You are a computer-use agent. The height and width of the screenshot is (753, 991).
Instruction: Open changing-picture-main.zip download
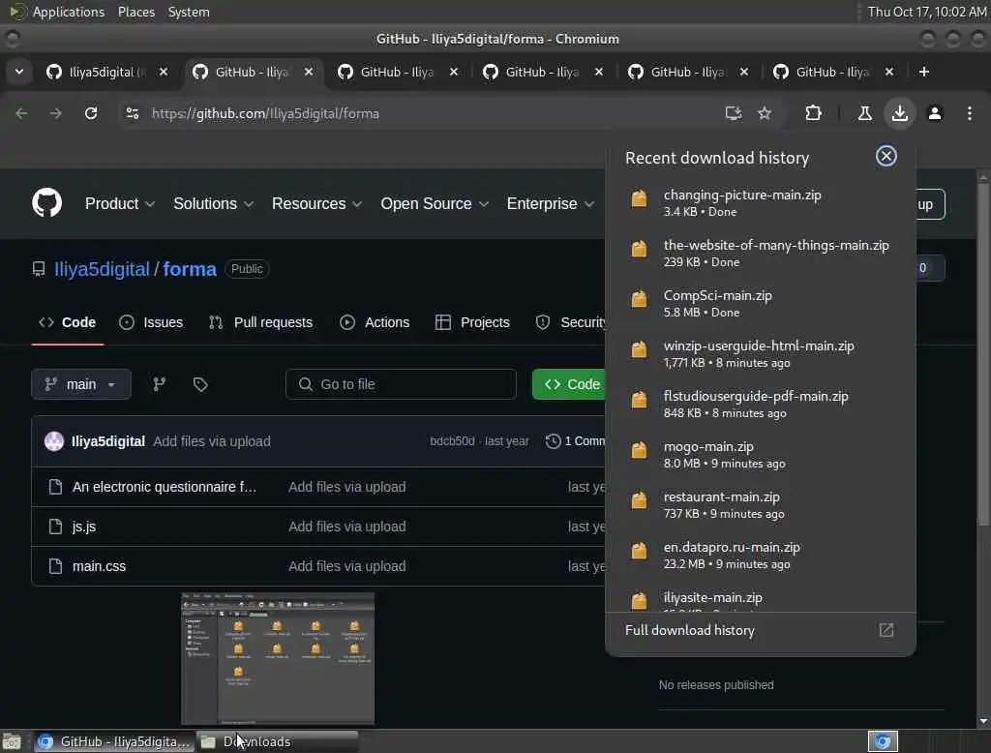(761, 202)
